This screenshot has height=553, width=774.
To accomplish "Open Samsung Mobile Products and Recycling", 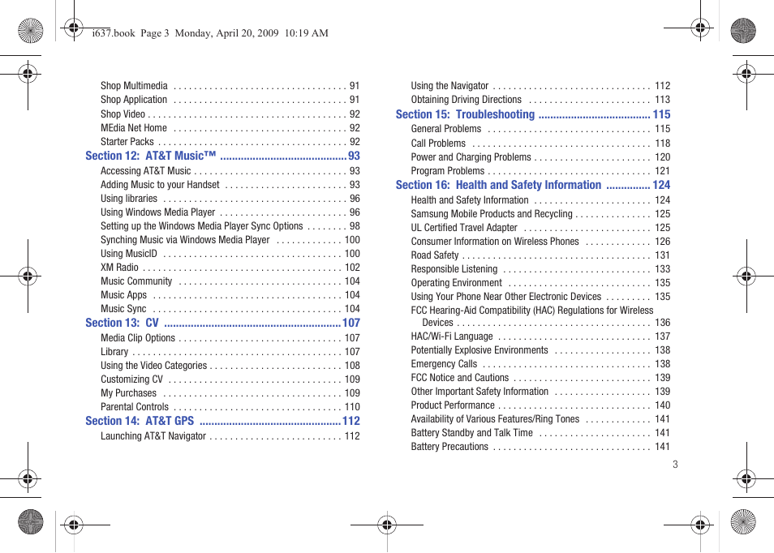I will coord(540,213).
